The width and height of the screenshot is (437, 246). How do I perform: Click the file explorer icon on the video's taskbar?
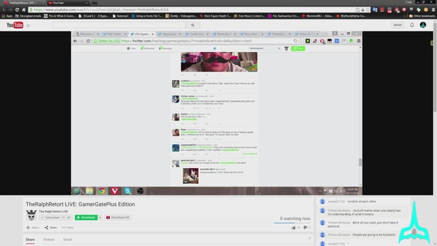[x=89, y=191]
